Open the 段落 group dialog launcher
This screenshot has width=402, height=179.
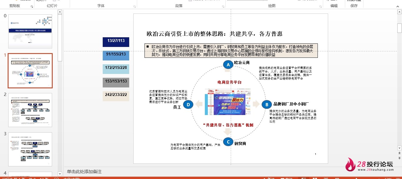[x=224, y=6]
